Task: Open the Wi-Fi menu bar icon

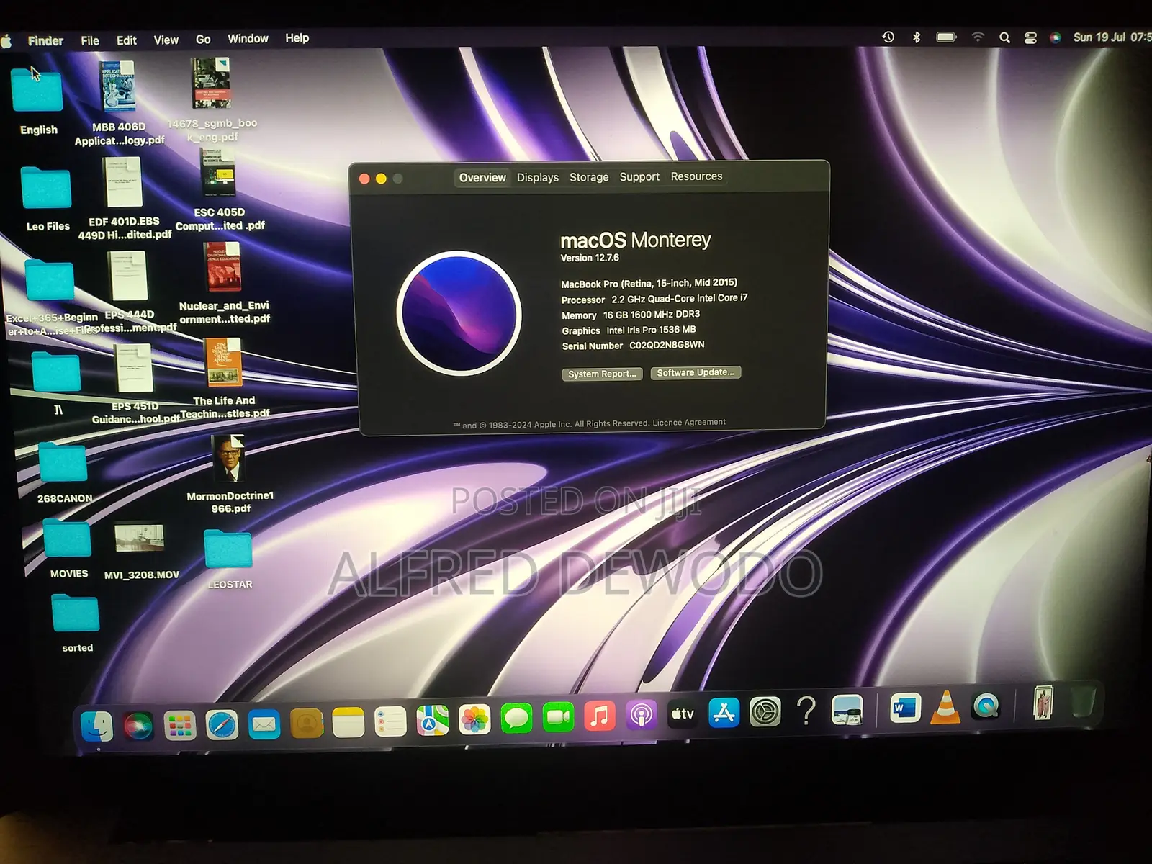Action: point(978,37)
